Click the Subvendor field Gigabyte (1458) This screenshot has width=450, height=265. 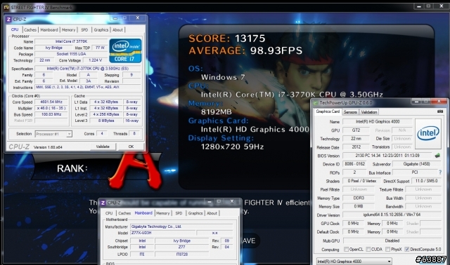tap(416, 164)
